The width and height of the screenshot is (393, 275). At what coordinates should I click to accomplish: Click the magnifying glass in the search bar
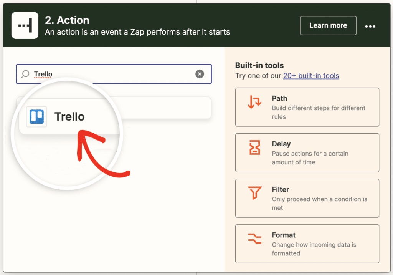click(24, 74)
